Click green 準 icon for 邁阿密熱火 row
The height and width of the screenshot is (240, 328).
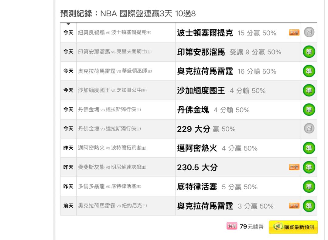point(309,148)
